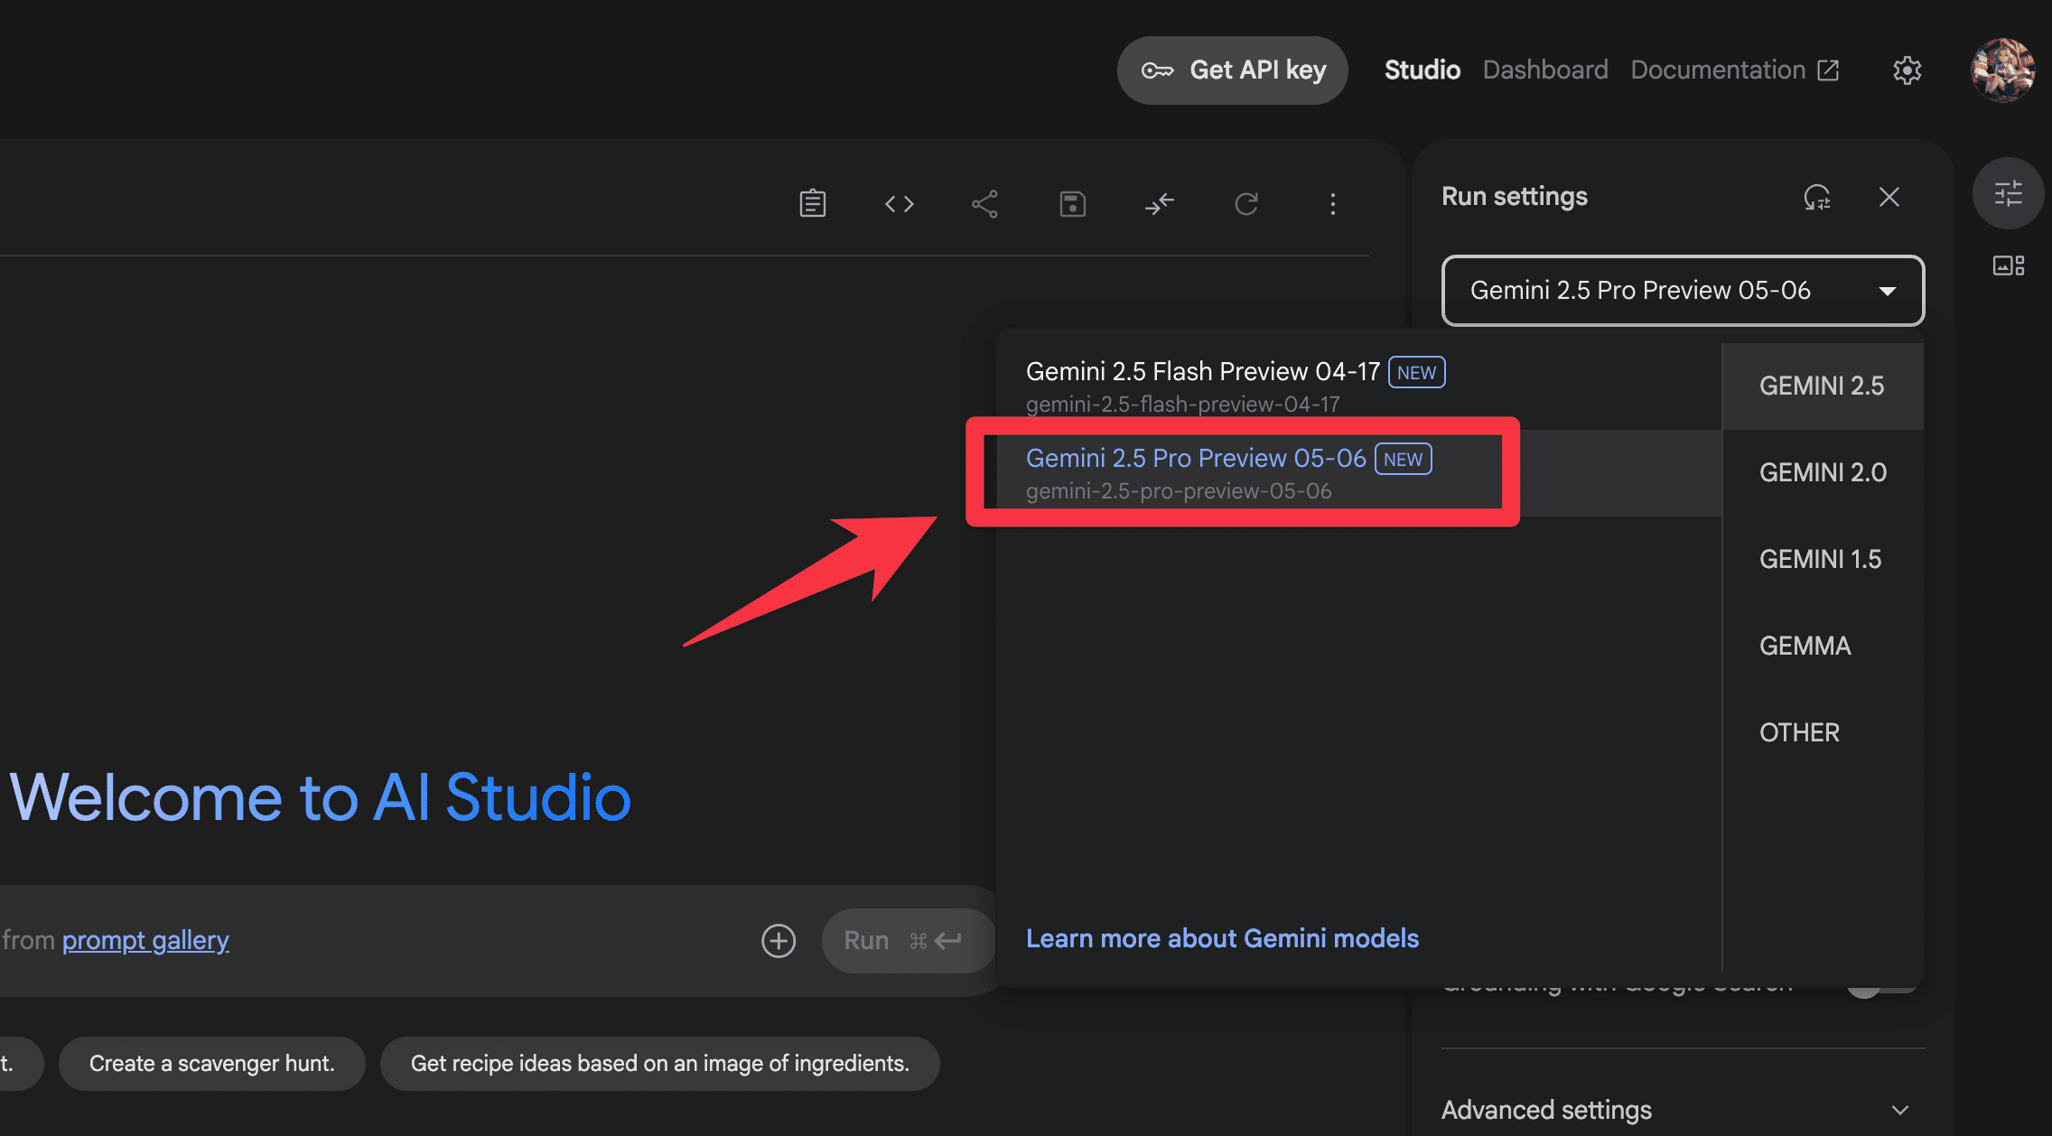The height and width of the screenshot is (1136, 2052).
Task: Click the clear chat refresh icon
Action: 1246,204
